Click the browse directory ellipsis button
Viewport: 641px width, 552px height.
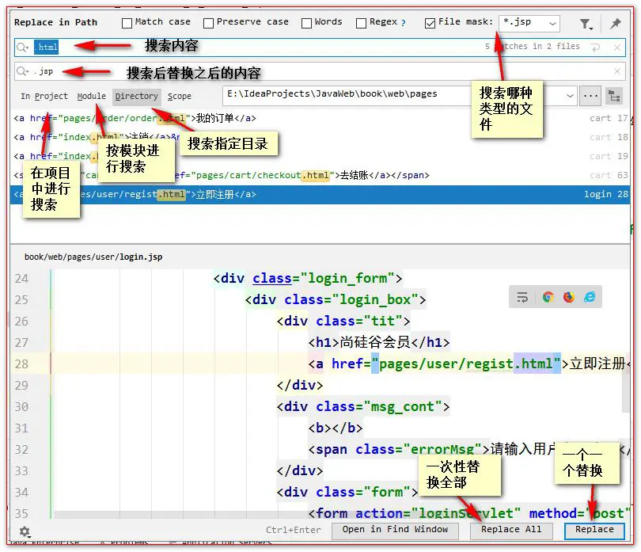pyautogui.click(x=590, y=96)
